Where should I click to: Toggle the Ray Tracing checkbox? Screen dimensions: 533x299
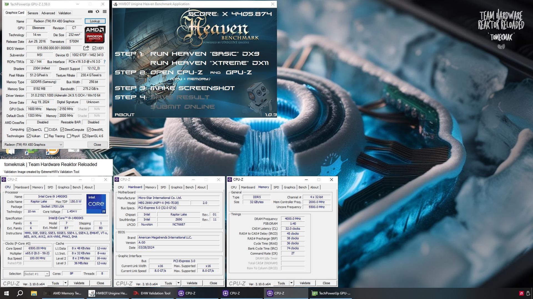46,136
